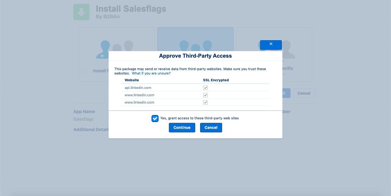Click the Website column header
Screen dimensions: 391x196
tap(132, 80)
